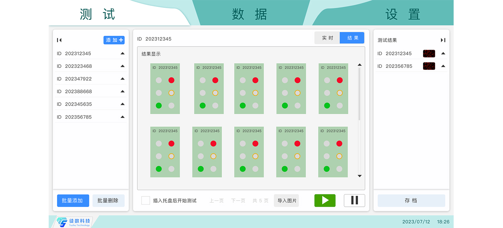503x228 pixels.
Task: Open red image thumbnail for ID 202312345
Action: 429,53
